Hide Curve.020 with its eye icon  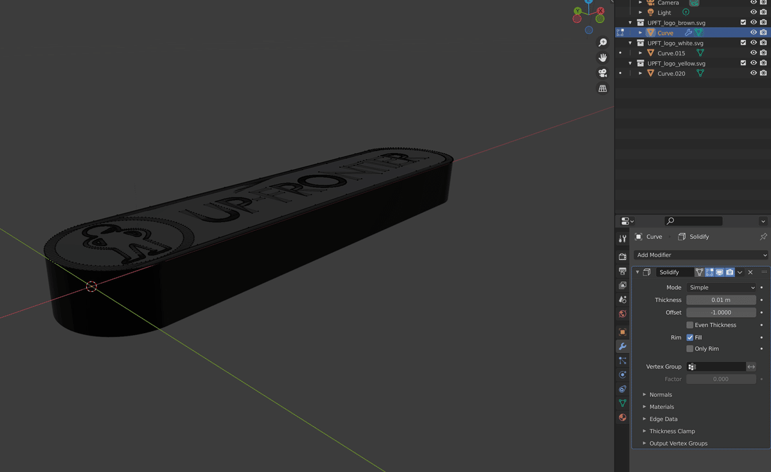coord(754,74)
